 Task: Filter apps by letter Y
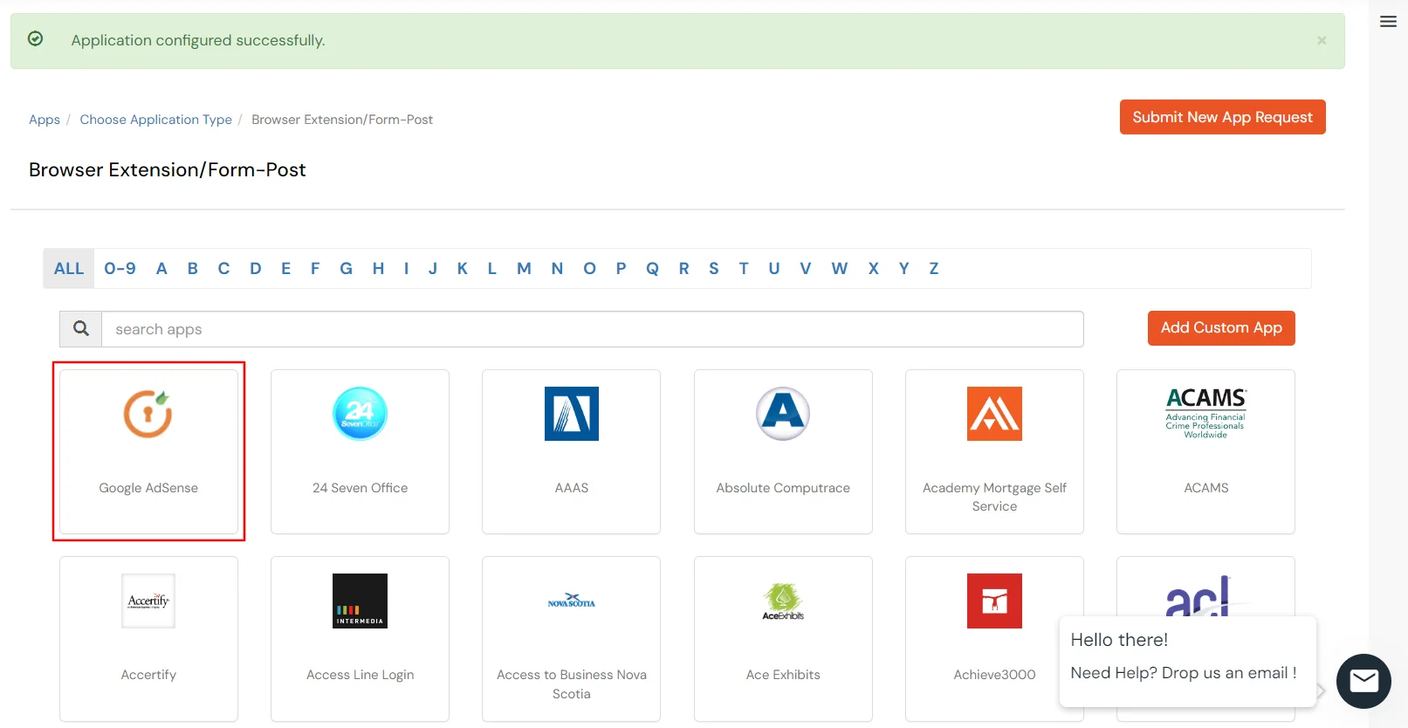[x=904, y=269]
